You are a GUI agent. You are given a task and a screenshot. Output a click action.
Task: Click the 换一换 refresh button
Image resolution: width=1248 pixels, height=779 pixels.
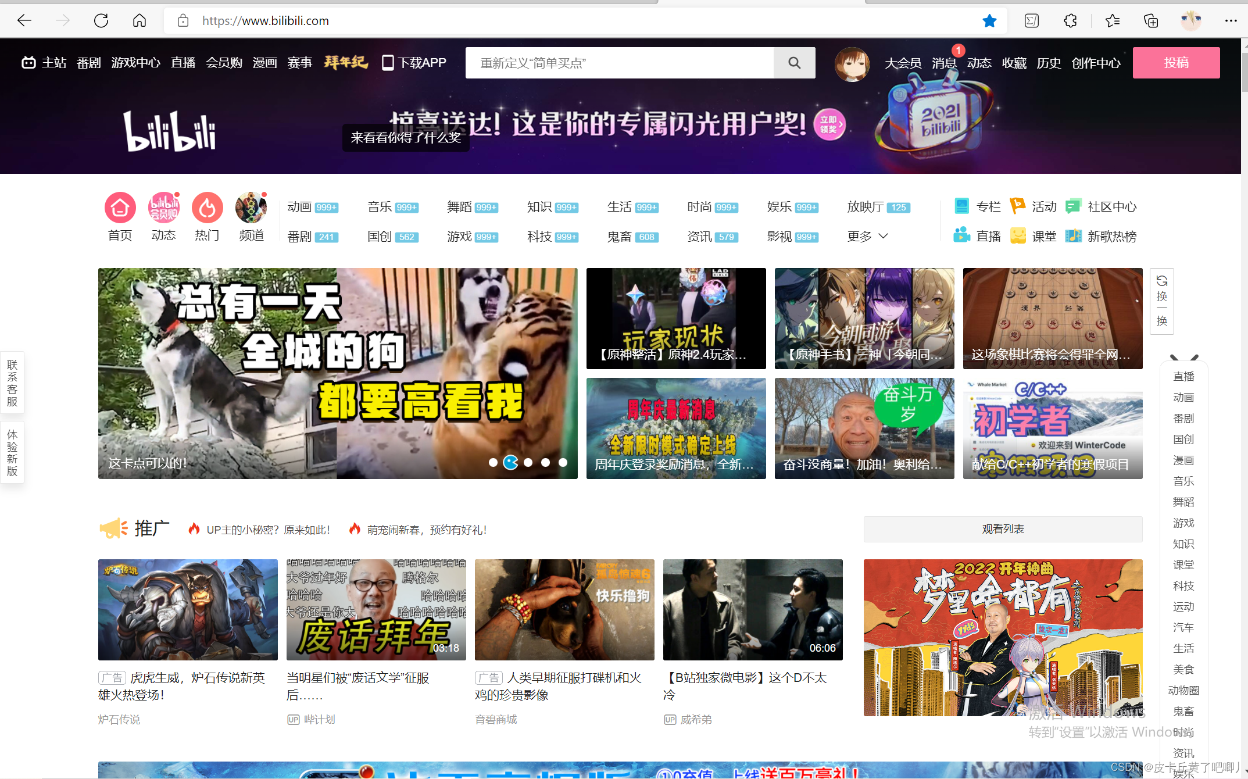[1162, 301]
